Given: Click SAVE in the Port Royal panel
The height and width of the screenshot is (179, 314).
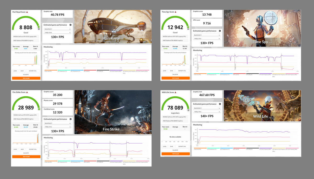Looking at the screenshot, I should pos(22,71).
